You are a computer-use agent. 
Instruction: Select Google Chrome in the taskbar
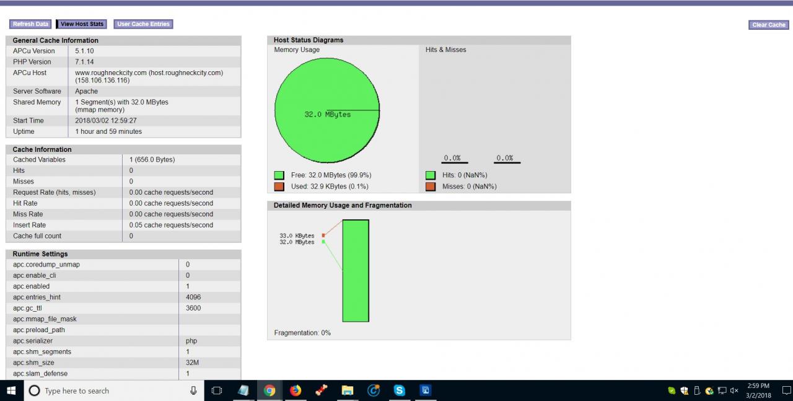click(x=269, y=390)
